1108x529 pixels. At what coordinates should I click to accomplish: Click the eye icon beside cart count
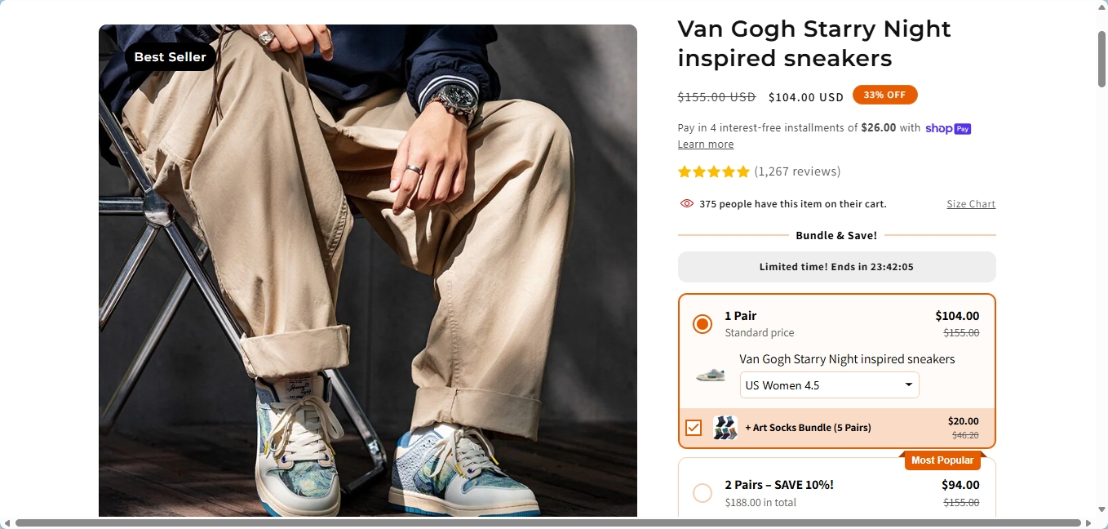686,202
